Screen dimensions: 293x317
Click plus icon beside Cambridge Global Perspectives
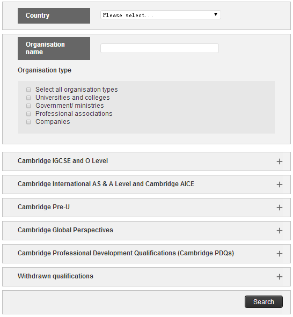point(279,231)
